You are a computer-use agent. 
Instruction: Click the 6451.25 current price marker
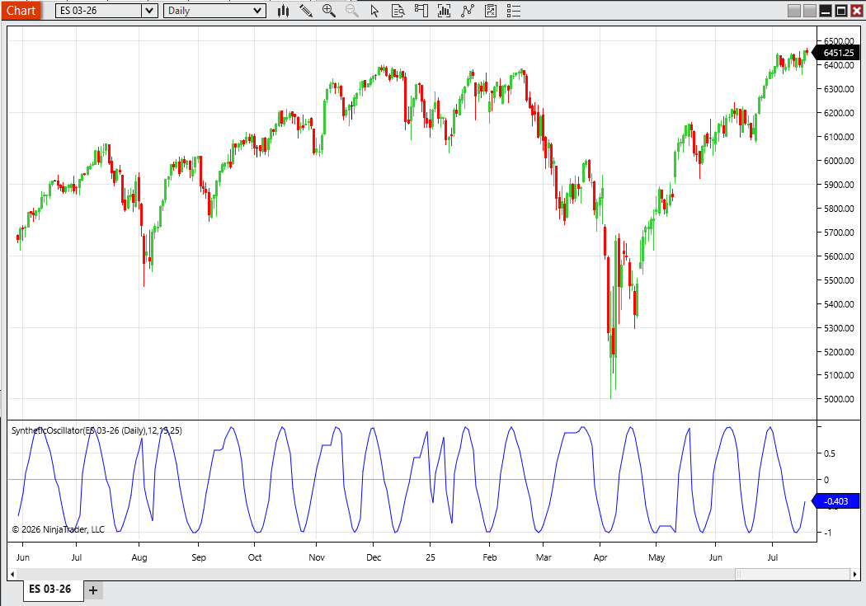pyautogui.click(x=838, y=53)
